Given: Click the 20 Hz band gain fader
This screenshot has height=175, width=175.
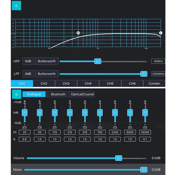Looking at the screenshot, I should [25, 113].
